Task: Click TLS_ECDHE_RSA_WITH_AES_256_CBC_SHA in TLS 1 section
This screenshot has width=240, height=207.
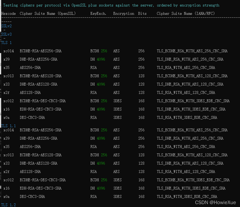Action: pyautogui.click(x=192, y=51)
